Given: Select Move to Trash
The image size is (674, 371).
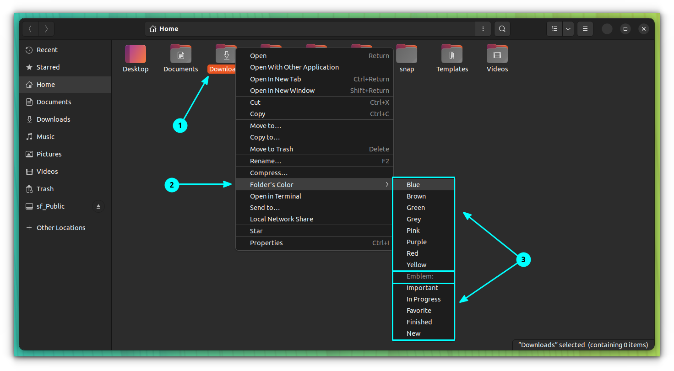Looking at the screenshot, I should (x=315, y=149).
